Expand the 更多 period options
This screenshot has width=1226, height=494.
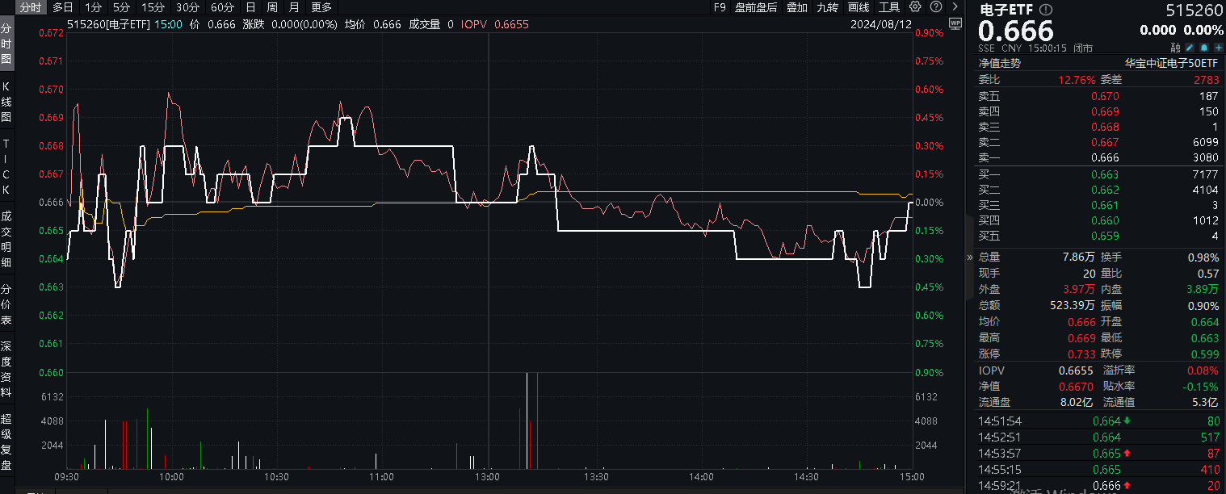point(321,7)
